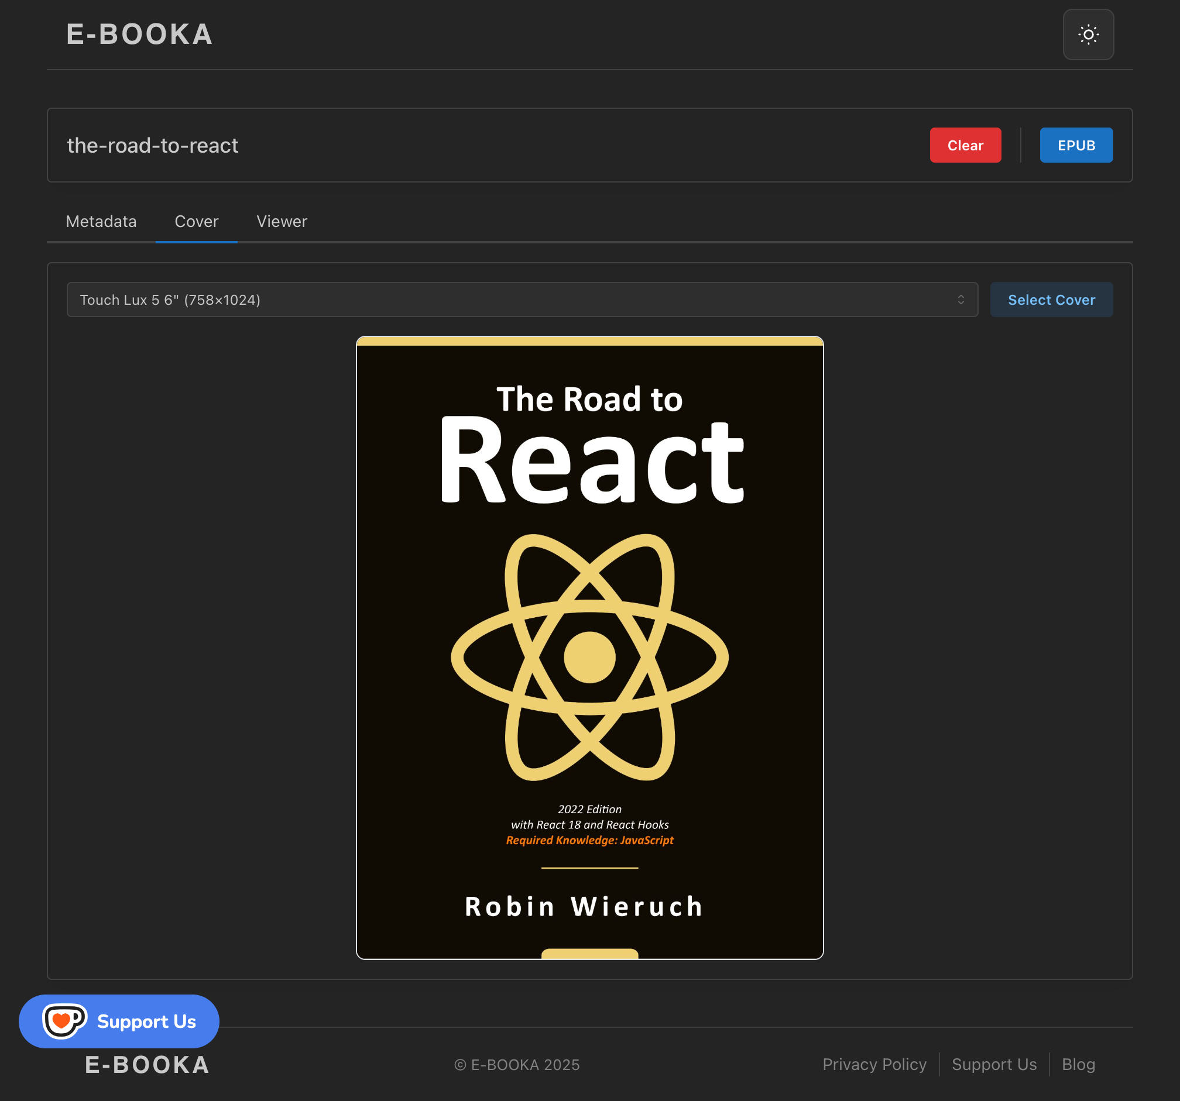1180x1101 pixels.
Task: Export the book as EPUB
Action: [x=1076, y=145]
